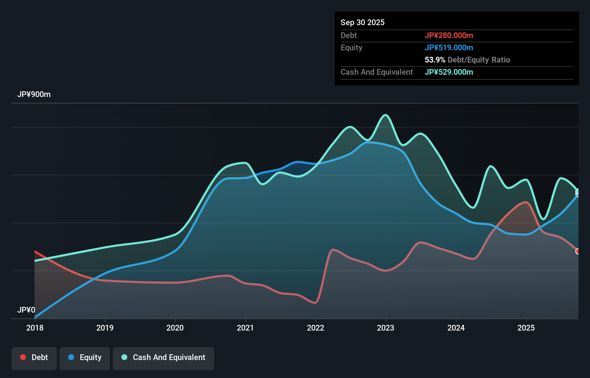This screenshot has width=590, height=378.
Task: Select the peak of the Cash curve in 2023
Action: coord(385,115)
